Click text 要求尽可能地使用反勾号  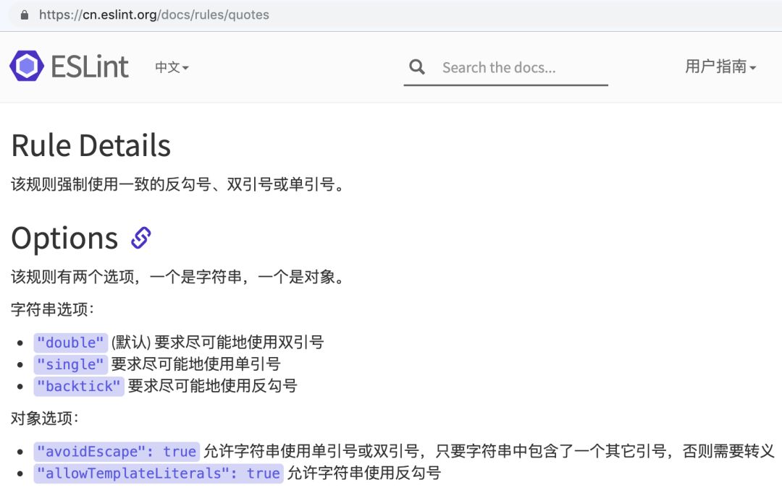(213, 386)
